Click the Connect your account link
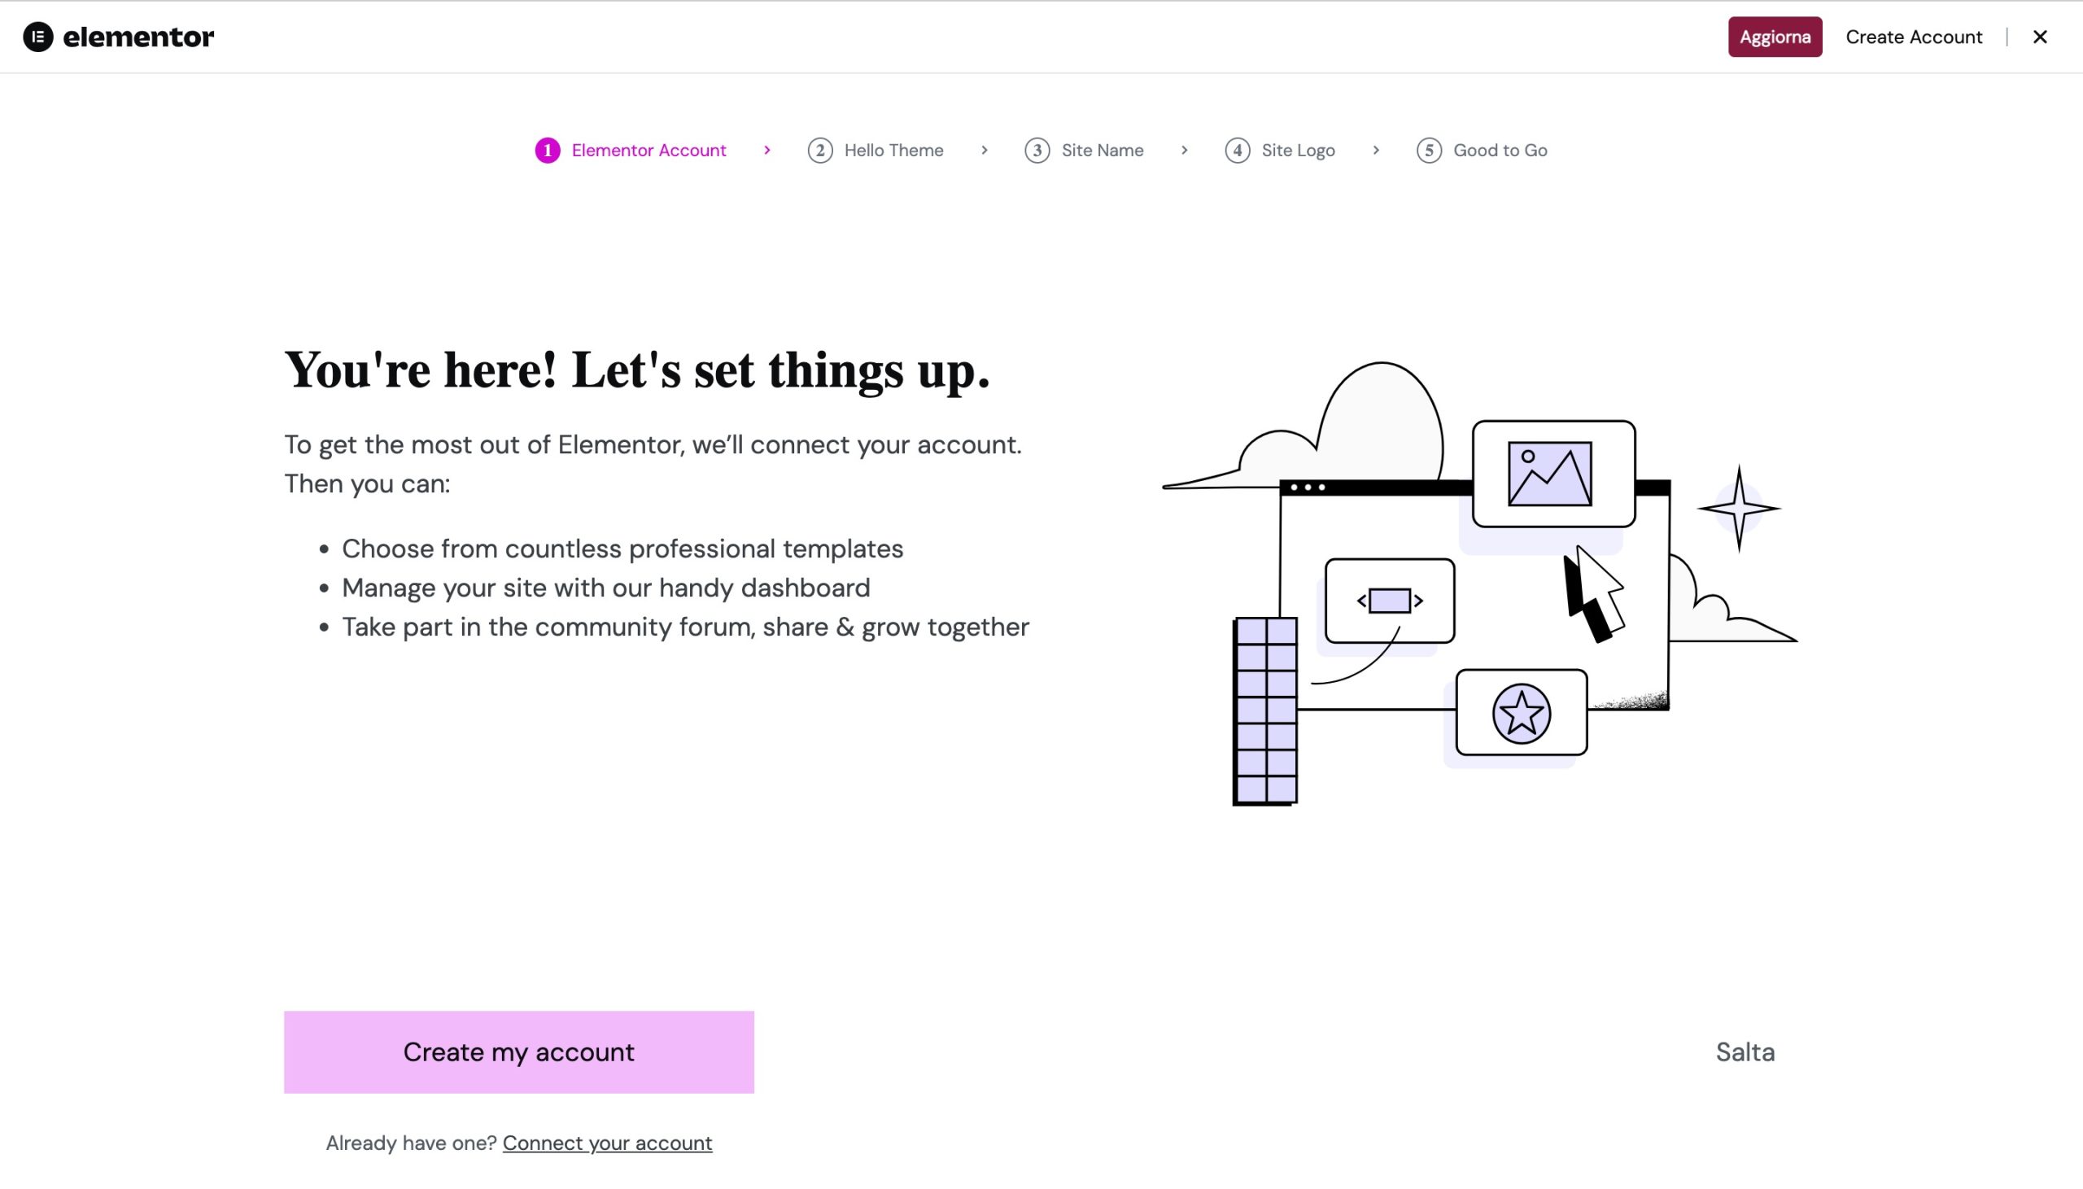Image resolution: width=2083 pixels, height=1189 pixels. [606, 1143]
